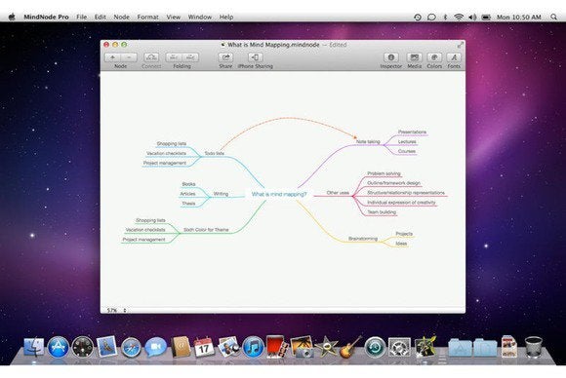
Task: Select the 'Lectures' node
Action: (407, 141)
